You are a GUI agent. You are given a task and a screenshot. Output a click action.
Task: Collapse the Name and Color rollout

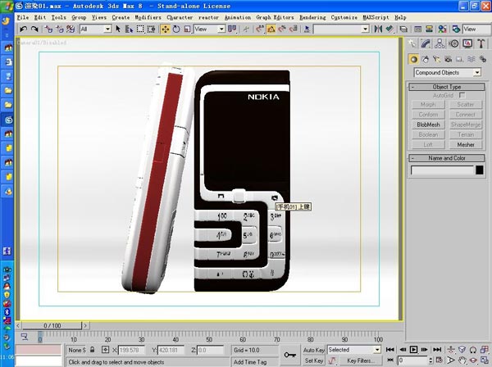[447, 158]
